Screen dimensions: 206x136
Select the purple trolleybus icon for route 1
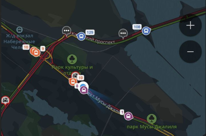[128, 116]
